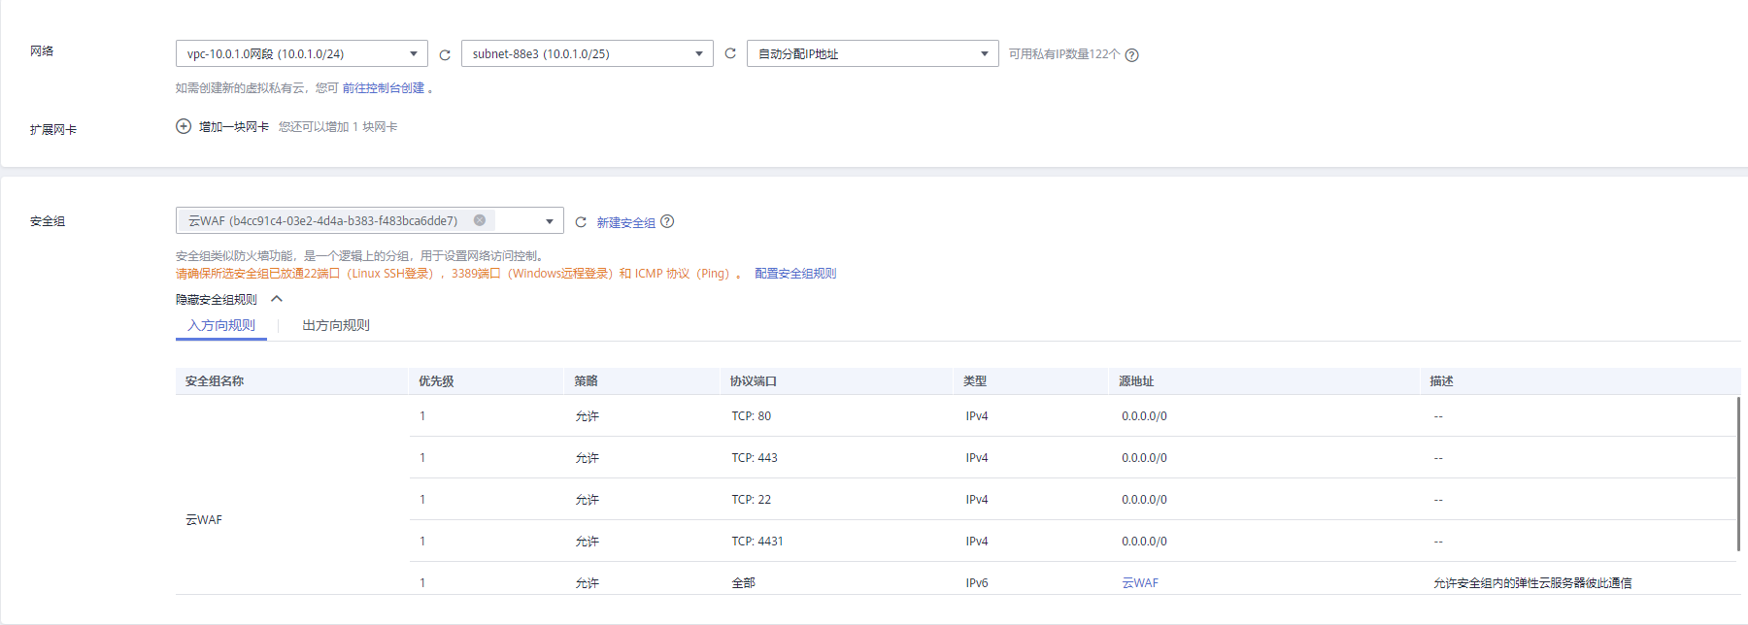Click the 云WAF source address link
Screen dimensions: 1748x625
tap(1140, 583)
